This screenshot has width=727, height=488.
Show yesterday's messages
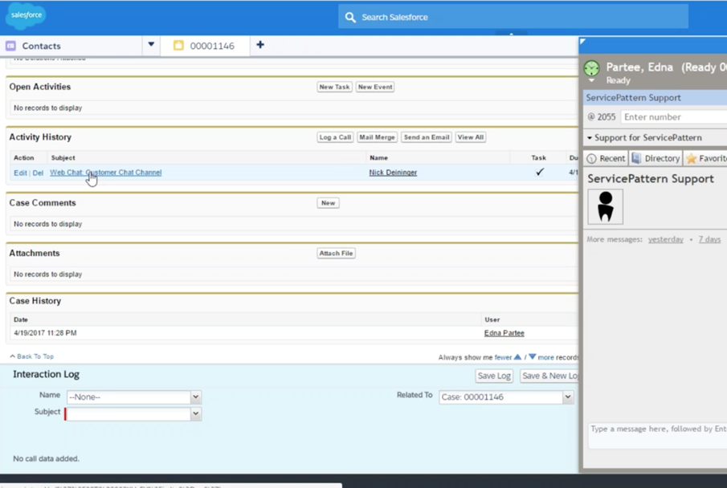coord(666,239)
